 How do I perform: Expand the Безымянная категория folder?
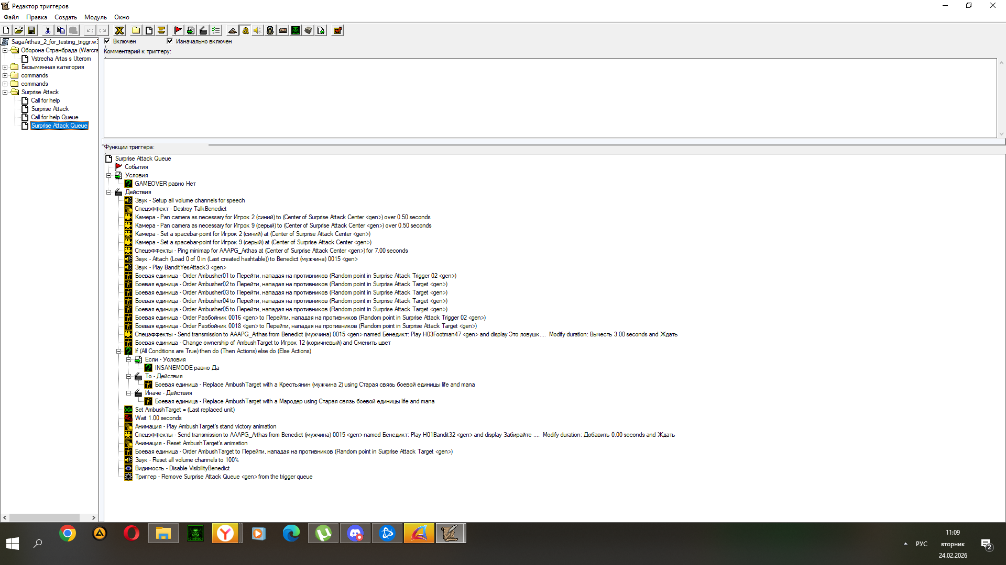coord(5,67)
